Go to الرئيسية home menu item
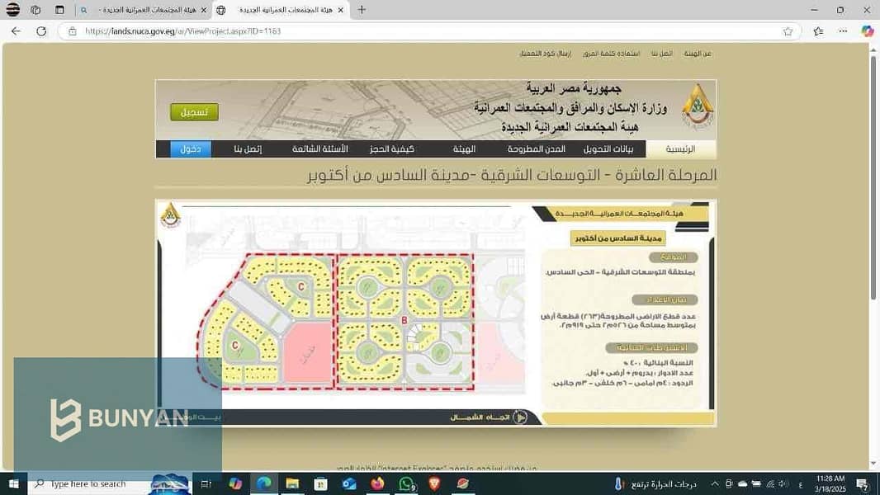 pos(680,149)
